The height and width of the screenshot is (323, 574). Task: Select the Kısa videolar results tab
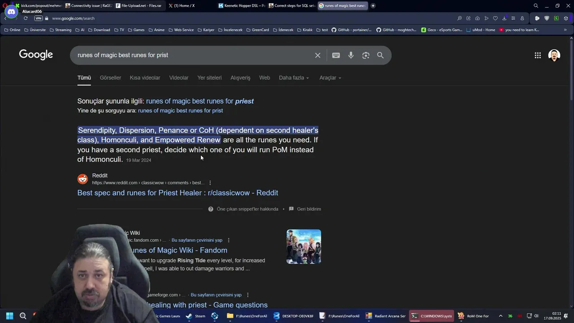tap(145, 78)
